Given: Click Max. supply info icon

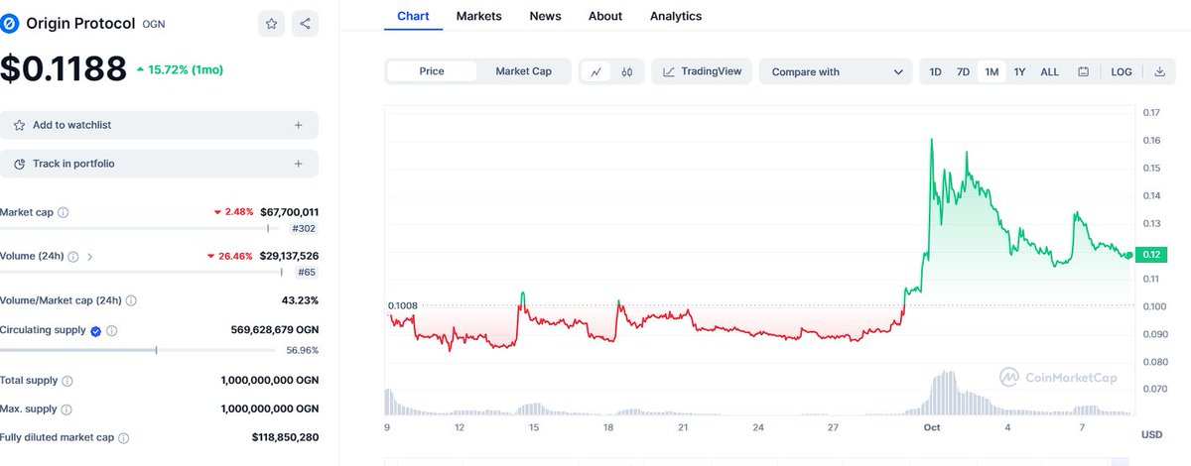Looking at the screenshot, I should tap(66, 408).
